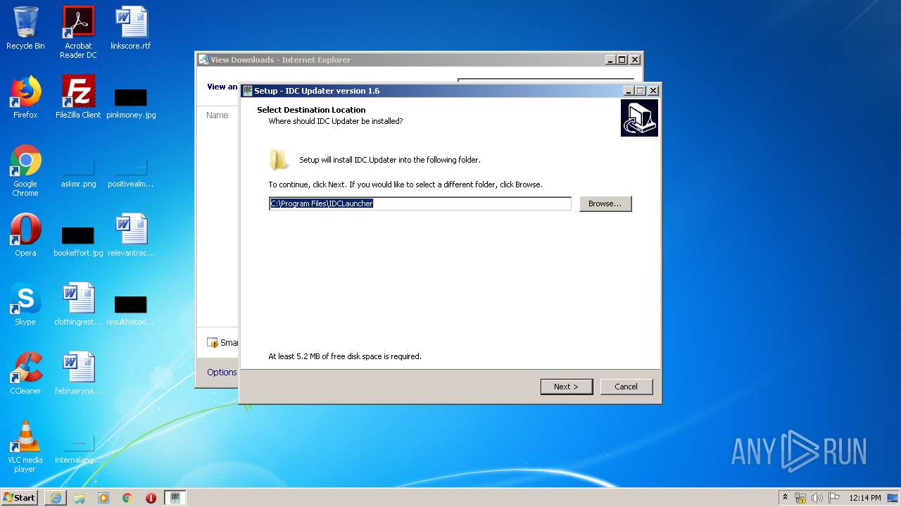Open the Recycle Bin desktop icon
This screenshot has width=901, height=507.
tap(25, 28)
